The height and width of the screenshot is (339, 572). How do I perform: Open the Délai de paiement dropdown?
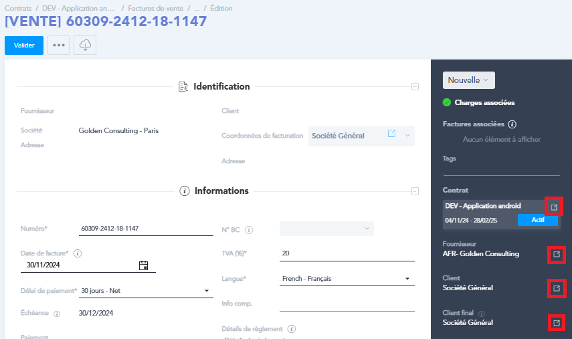[146, 290]
